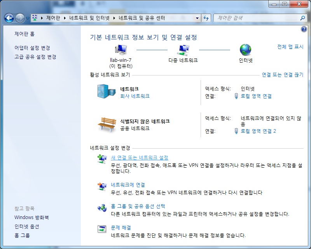The image size is (311, 249).
Task: Select the 다중 네트워크 caption text
Action: 183,60
